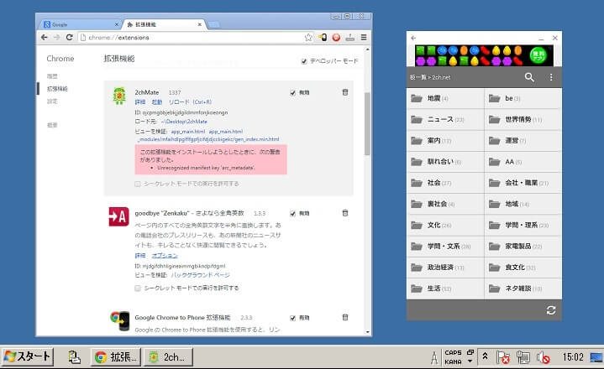
Task: Click the candy game ad banner in 2chMate
Action: 484,55
